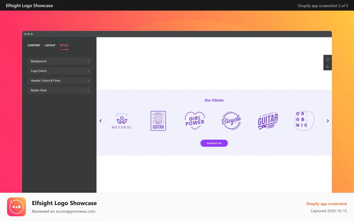The height and width of the screenshot is (221, 354).
Task: Expand the Background settings row
Action: tap(59, 61)
